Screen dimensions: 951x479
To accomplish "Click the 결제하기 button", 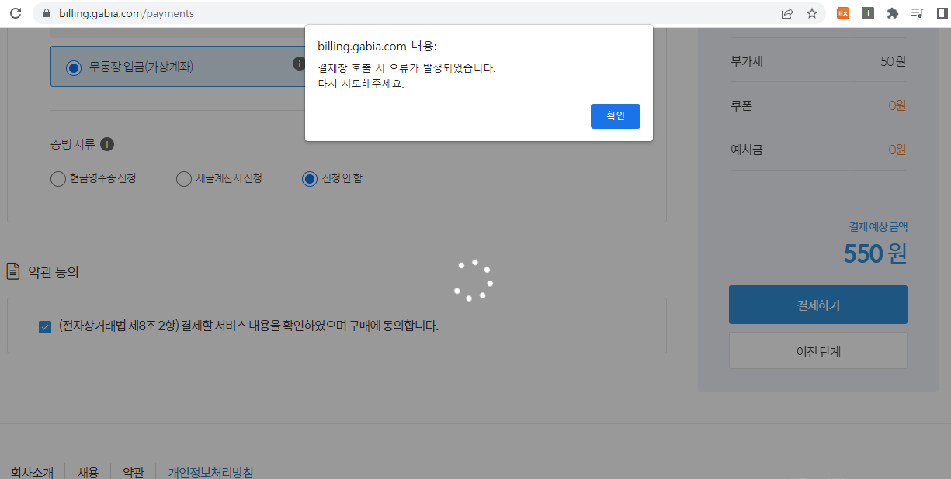I will (x=817, y=305).
